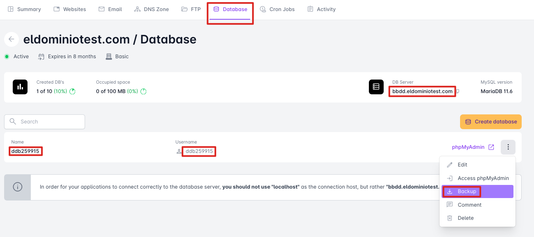The height and width of the screenshot is (237, 534).
Task: Click the back arrow beside the domain title
Action: click(12, 39)
